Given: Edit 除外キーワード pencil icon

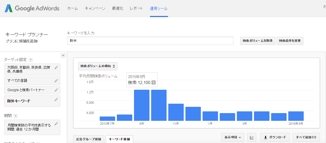Looking at the screenshot, I should (56, 99).
